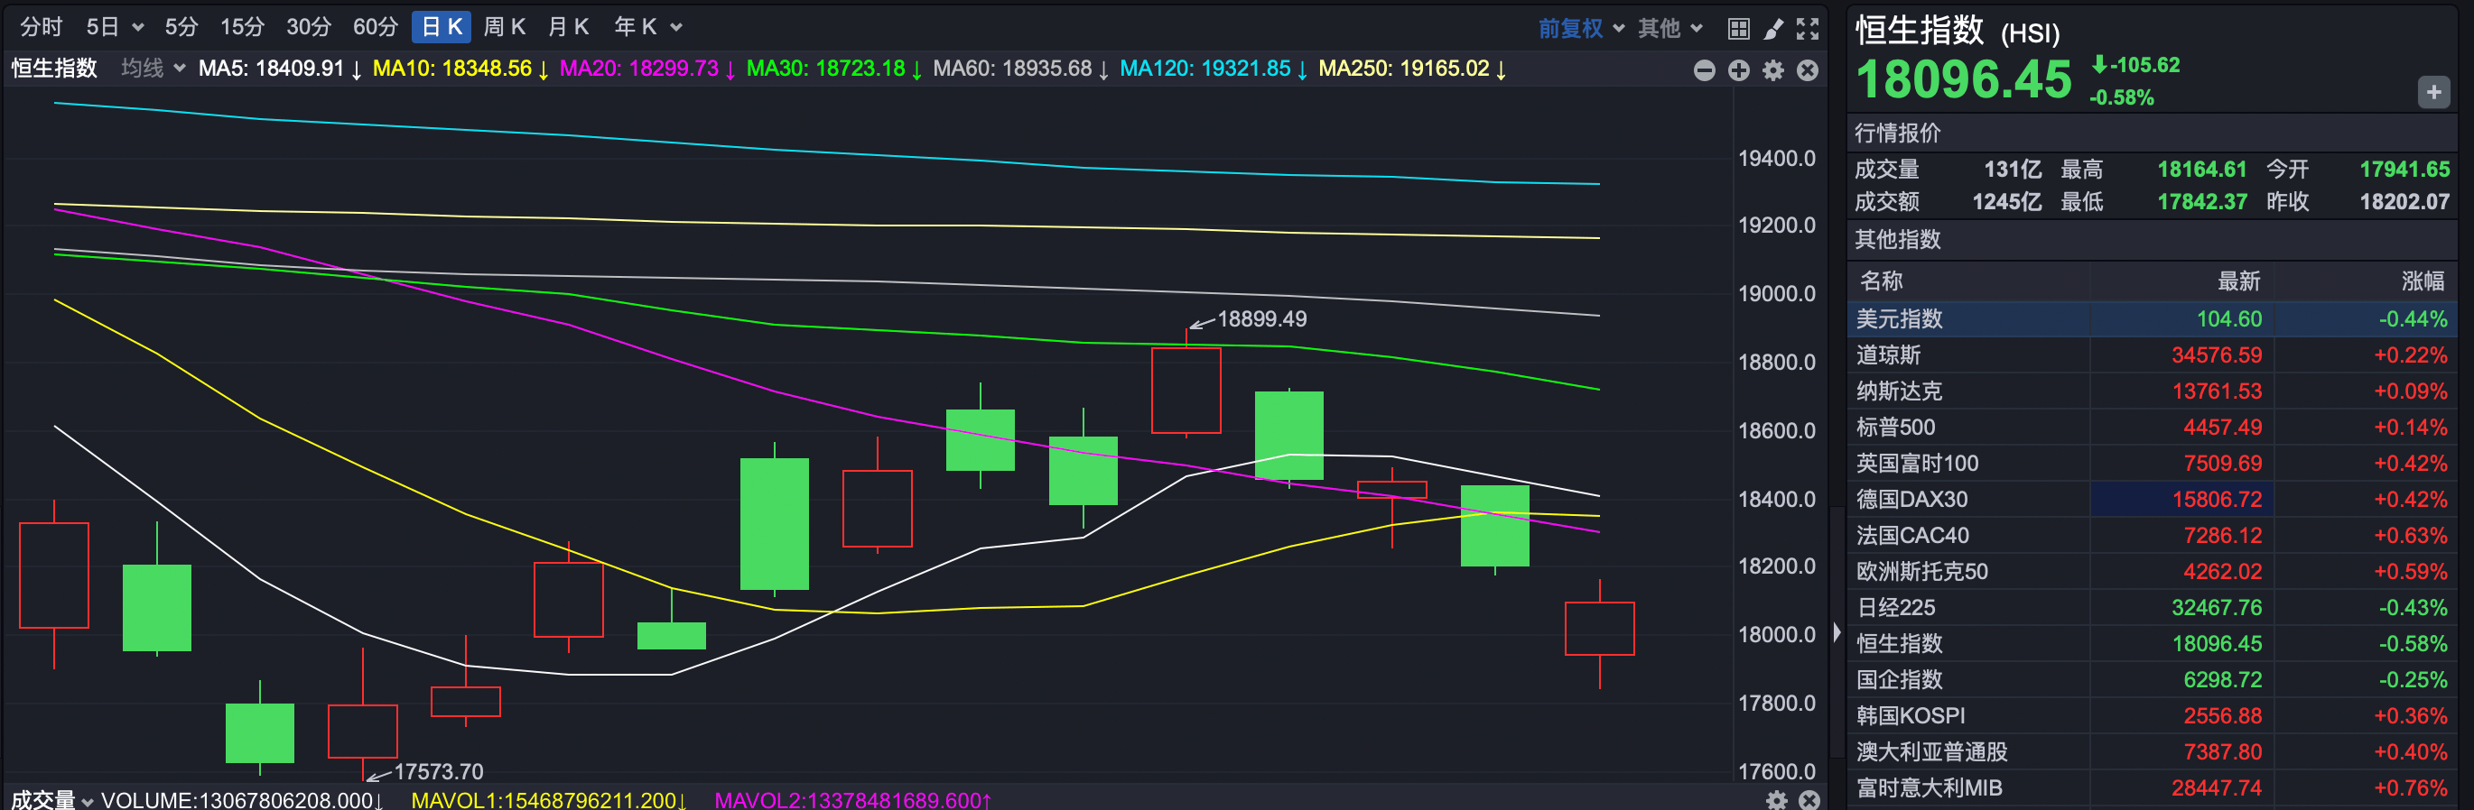
Task: Zoom in chart with plus icon
Action: [x=1738, y=70]
